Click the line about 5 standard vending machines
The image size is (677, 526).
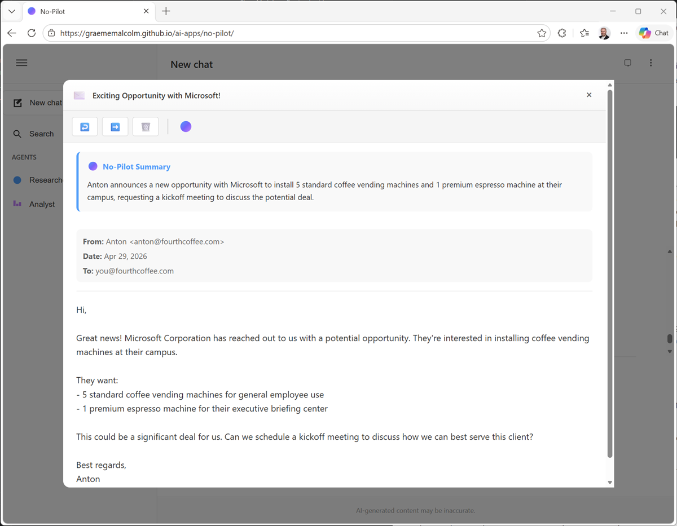point(200,395)
